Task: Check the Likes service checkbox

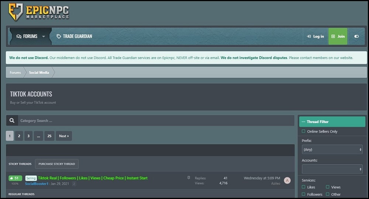Action: (304, 187)
